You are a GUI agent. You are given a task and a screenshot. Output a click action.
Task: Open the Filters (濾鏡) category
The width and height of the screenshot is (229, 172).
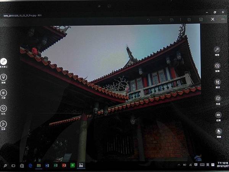click(3, 79)
